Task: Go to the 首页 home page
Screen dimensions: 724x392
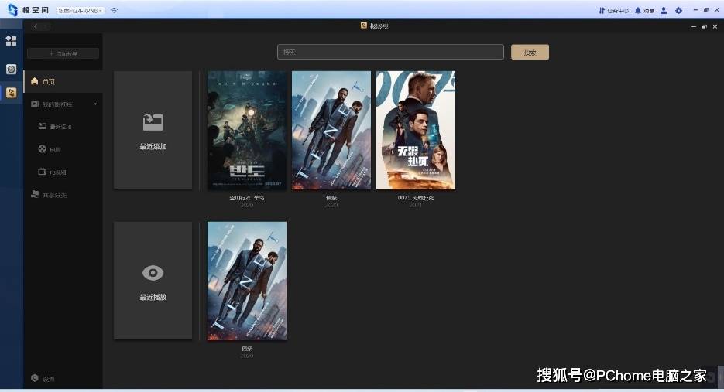Action: tap(63, 82)
